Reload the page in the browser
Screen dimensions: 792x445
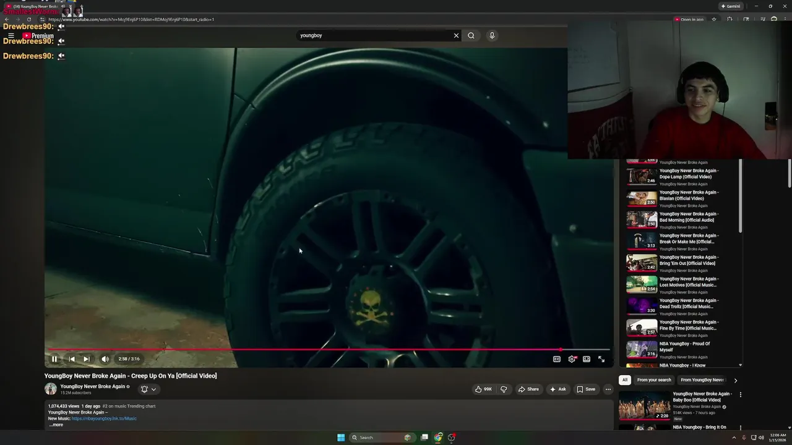[x=28, y=19]
